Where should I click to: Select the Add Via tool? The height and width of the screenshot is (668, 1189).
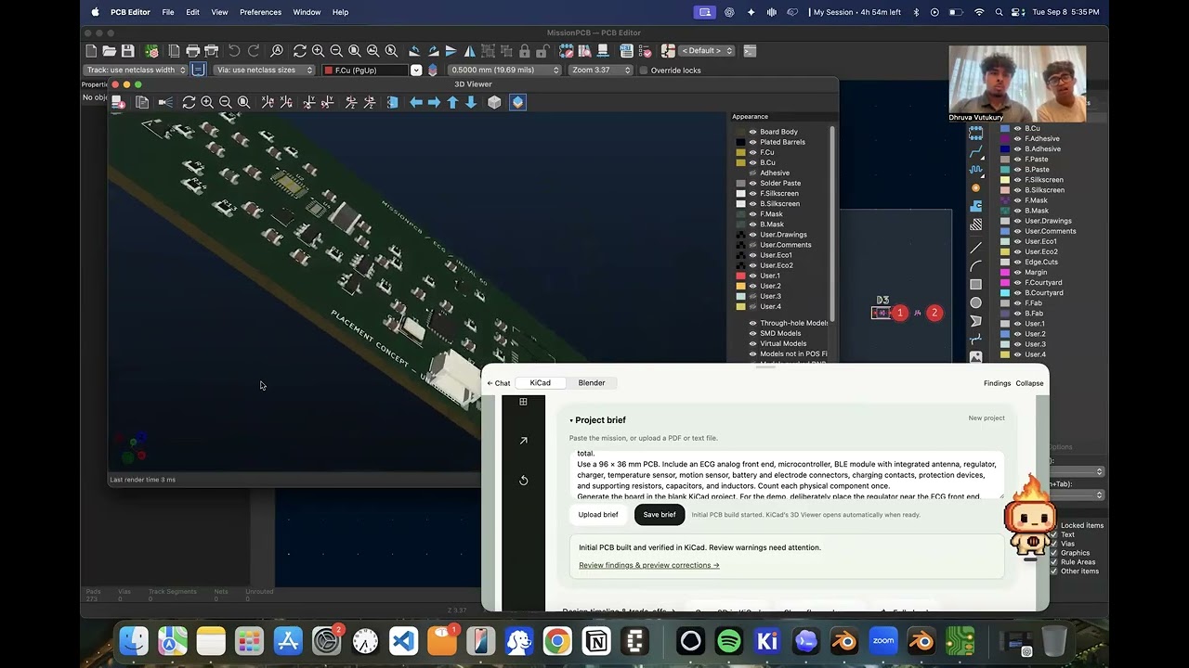click(976, 187)
